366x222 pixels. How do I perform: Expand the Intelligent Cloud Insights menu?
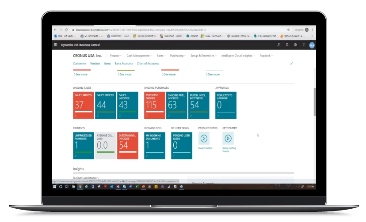[238, 56]
